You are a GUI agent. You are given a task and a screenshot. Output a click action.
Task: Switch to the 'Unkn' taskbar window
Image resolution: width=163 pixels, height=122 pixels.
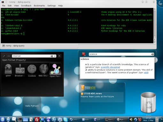74,119
